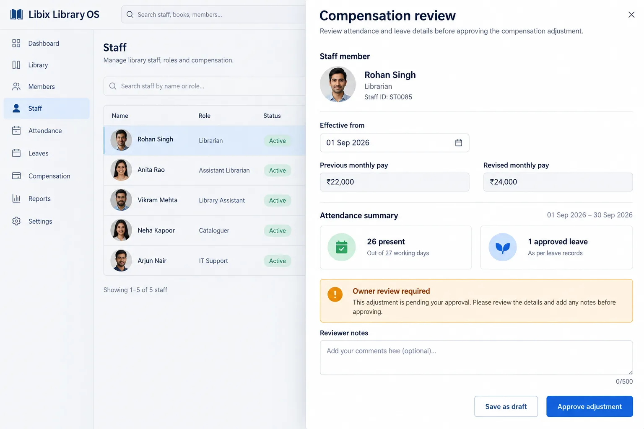Click the Role column header

205,116
